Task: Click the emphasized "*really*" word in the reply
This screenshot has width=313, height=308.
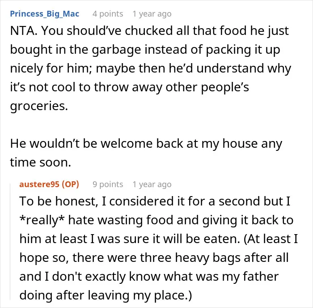Action: pyautogui.click(x=42, y=220)
